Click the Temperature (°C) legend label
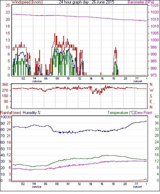Viewport: 160px width, 194px height. click(121, 113)
